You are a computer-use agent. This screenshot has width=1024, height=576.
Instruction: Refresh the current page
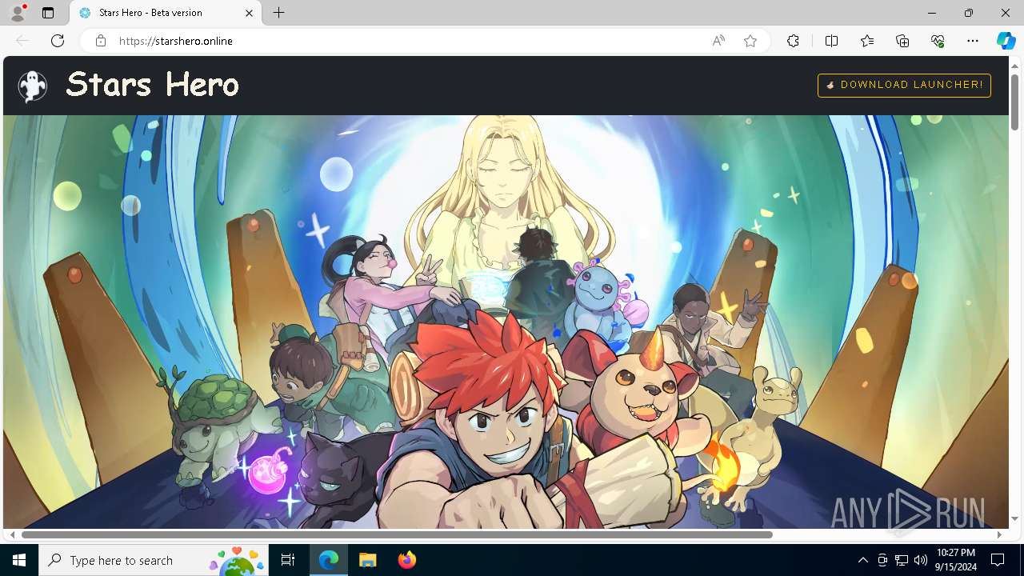(x=58, y=41)
